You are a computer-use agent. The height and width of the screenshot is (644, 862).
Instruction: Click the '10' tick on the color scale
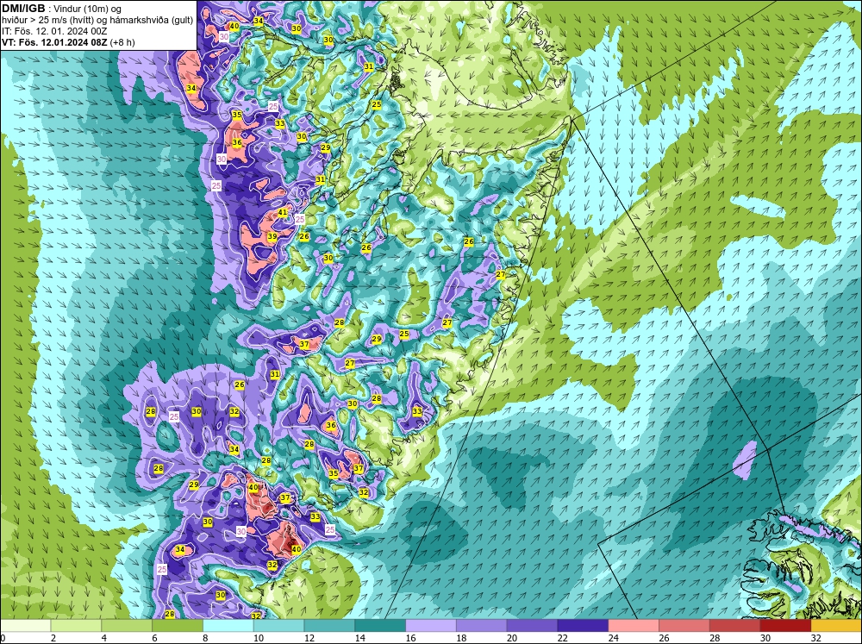(x=258, y=638)
